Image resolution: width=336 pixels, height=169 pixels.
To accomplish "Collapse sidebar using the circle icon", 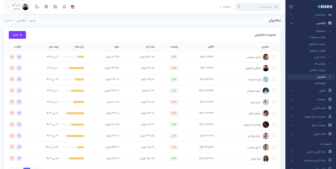I will pyautogui.click(x=291, y=7).
